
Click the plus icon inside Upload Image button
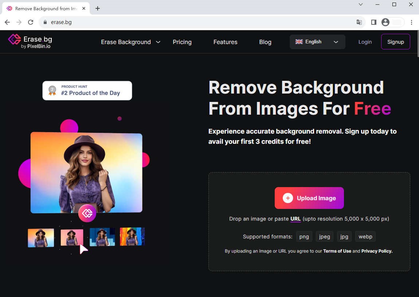288,198
